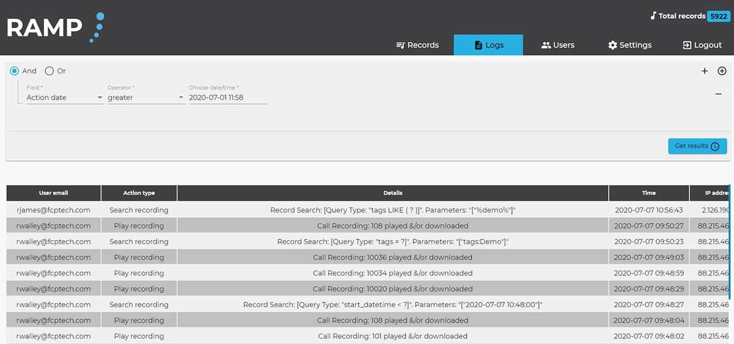Click the music note Total records icon
Viewport: 734px width, 344px height.
[x=653, y=16]
